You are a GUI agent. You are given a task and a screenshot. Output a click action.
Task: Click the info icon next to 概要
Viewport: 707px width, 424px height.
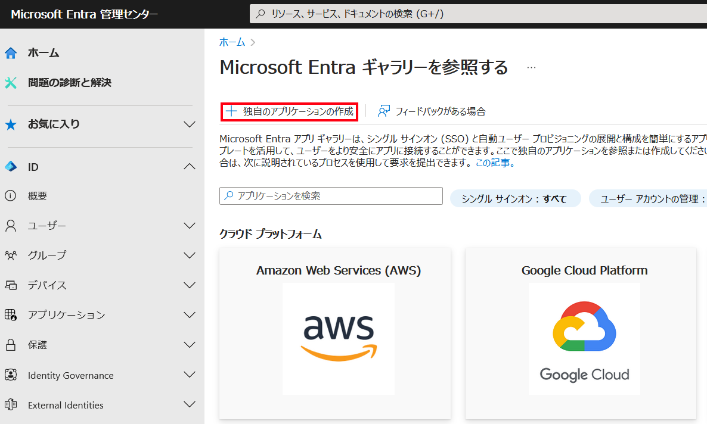point(10,195)
